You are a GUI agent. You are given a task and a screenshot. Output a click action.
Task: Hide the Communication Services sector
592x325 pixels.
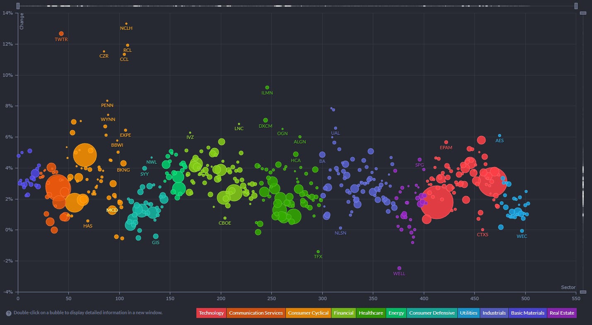pyautogui.click(x=256, y=313)
